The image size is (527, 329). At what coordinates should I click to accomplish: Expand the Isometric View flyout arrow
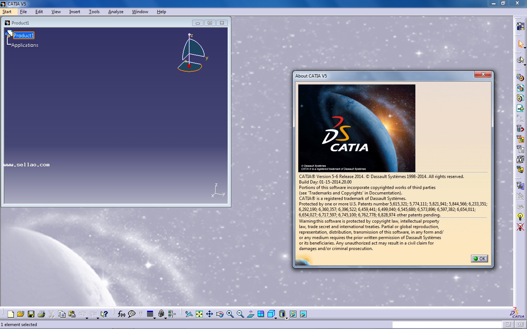[x=275, y=318]
